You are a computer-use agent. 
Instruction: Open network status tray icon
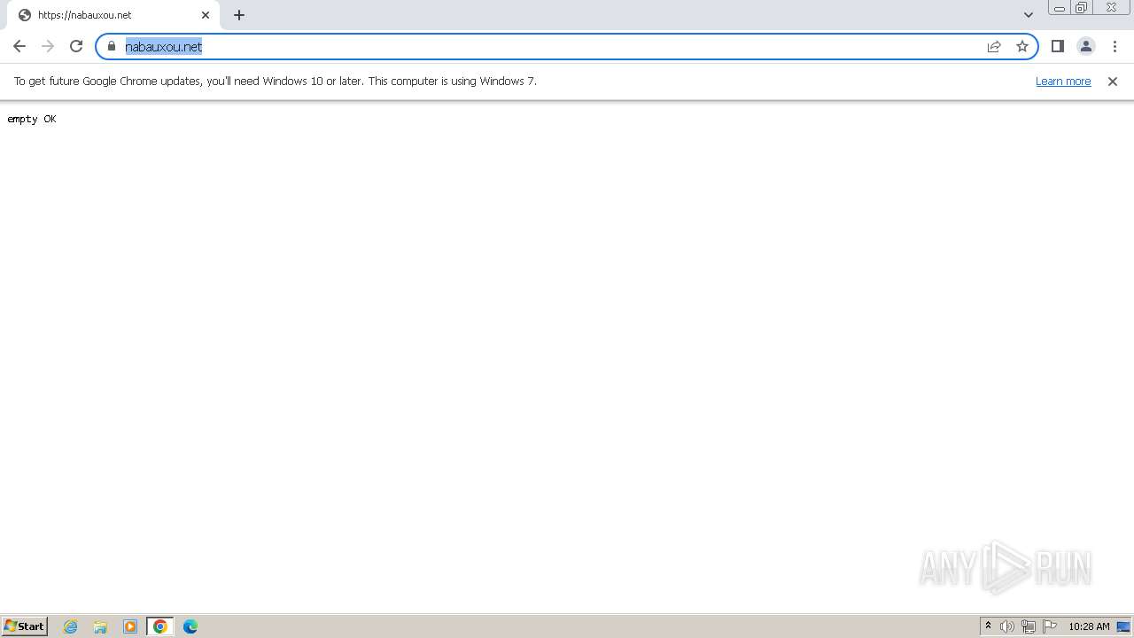pyautogui.click(x=1029, y=626)
